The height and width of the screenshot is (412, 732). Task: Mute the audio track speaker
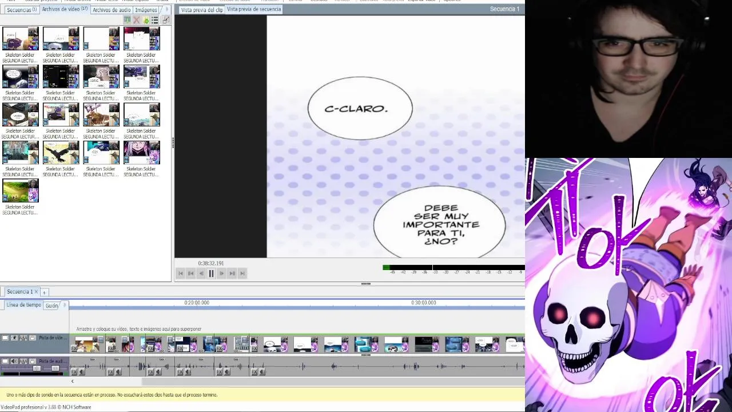[14, 361]
